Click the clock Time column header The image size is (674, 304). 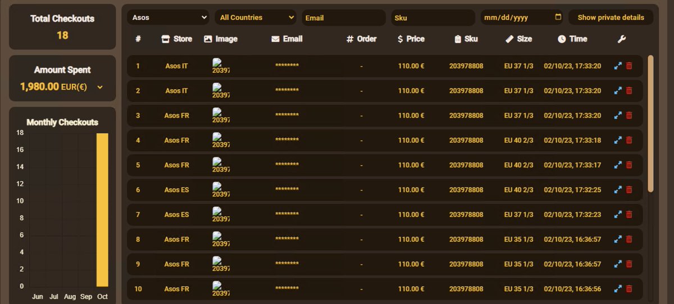(x=572, y=39)
